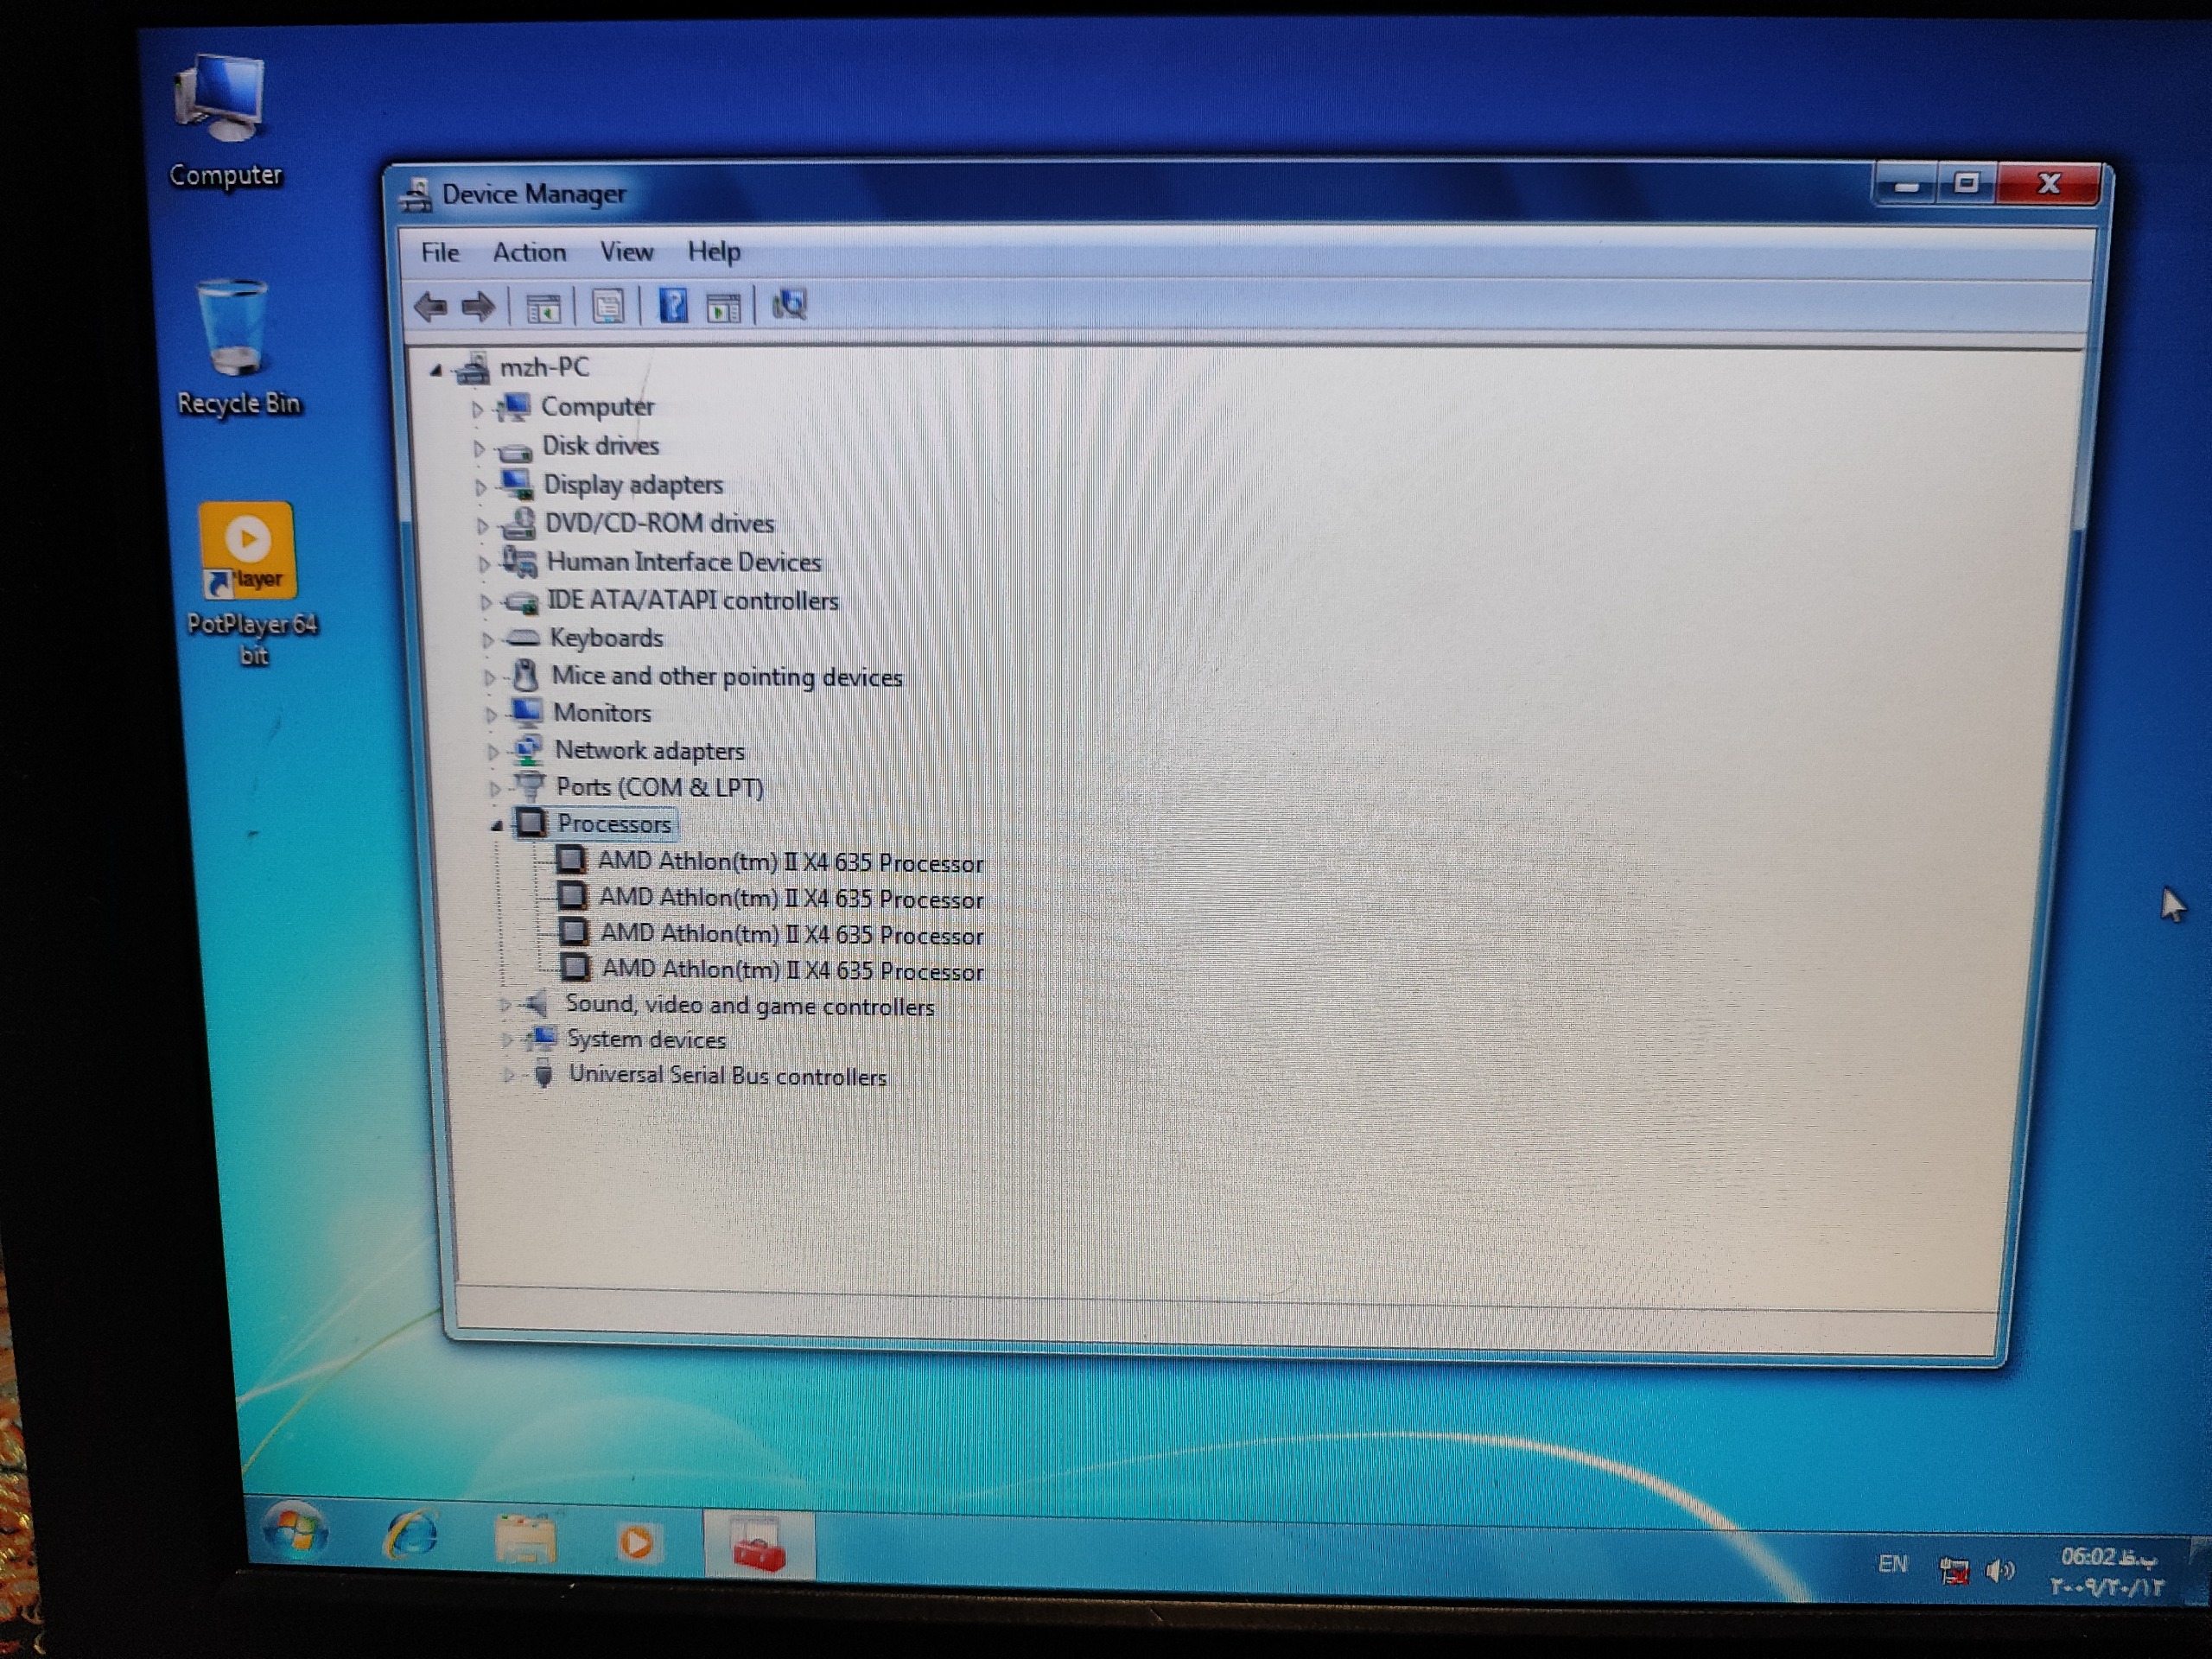Select the Computer tree label
The image size is (2212, 1659).
598,407
